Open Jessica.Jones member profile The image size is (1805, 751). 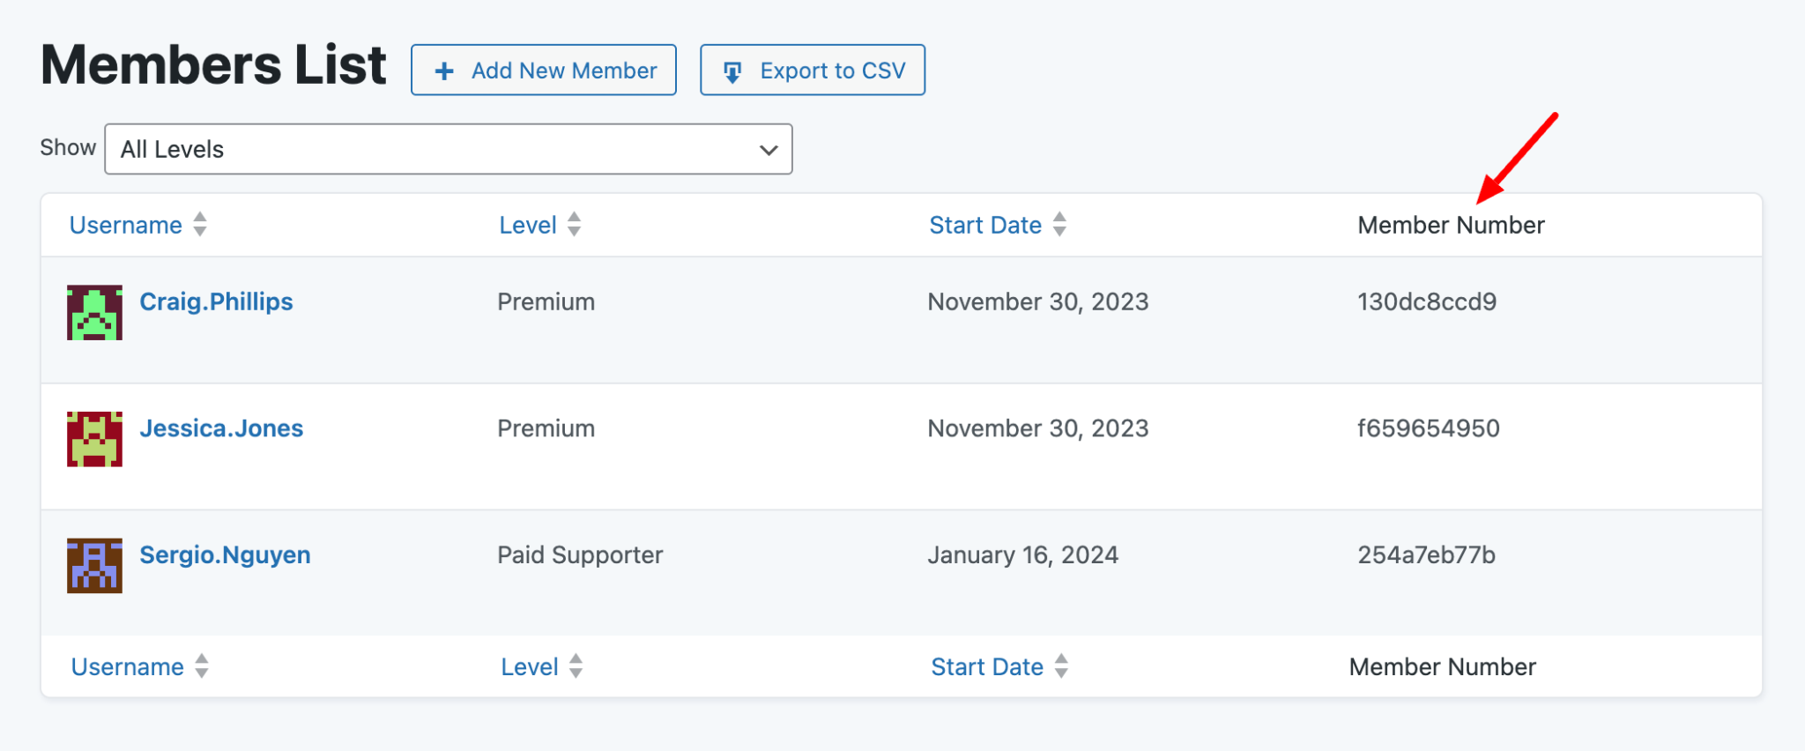(x=221, y=428)
